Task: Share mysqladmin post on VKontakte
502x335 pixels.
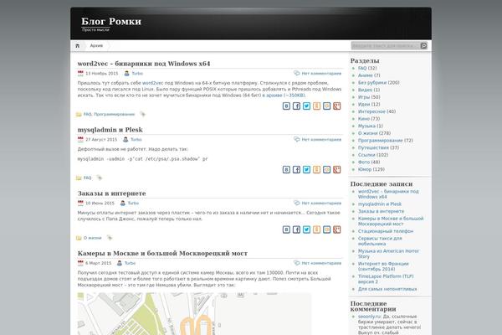Action: (286, 169)
